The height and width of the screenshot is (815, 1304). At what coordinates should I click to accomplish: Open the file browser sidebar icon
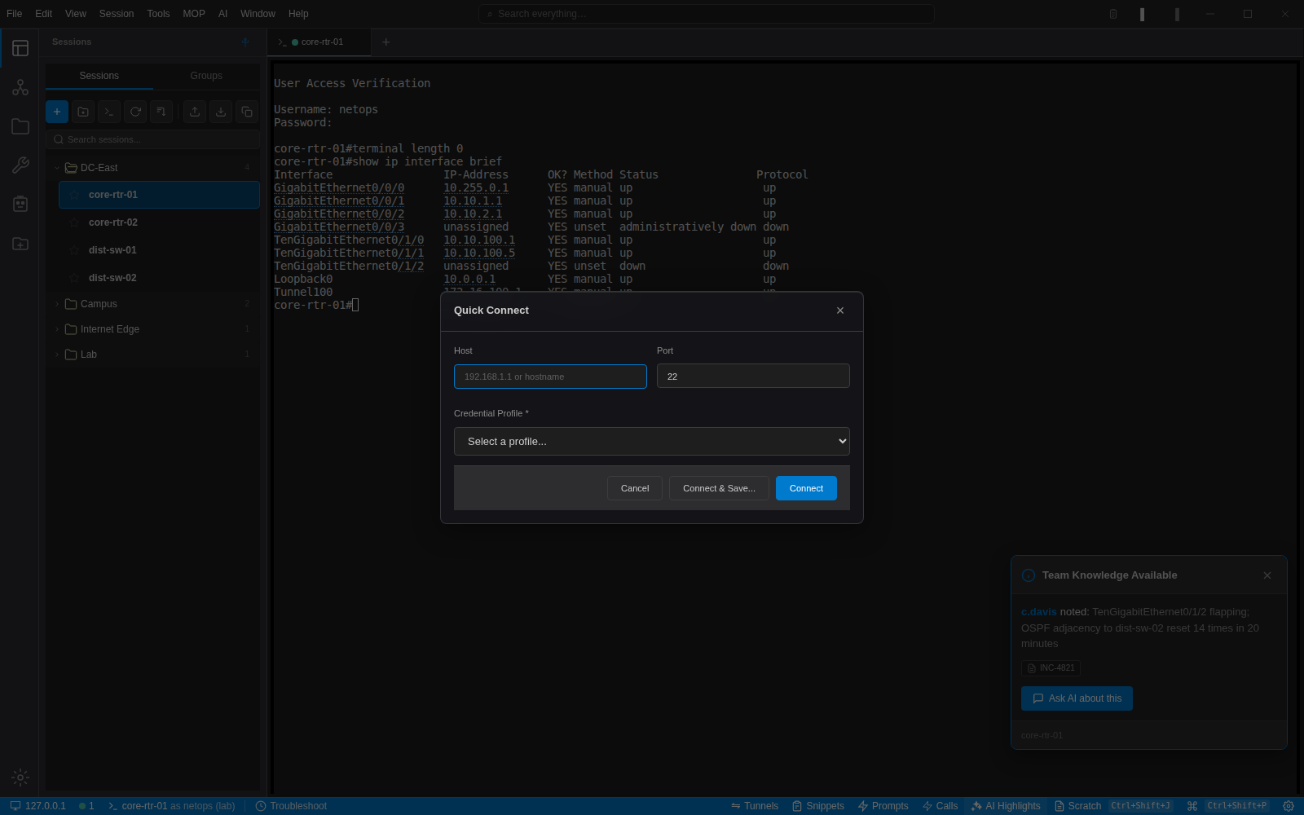(20, 126)
